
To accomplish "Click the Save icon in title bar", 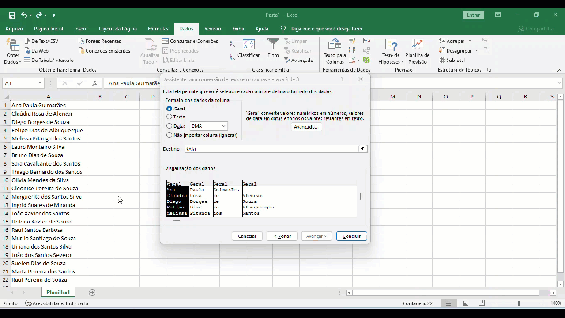I will pyautogui.click(x=12, y=15).
